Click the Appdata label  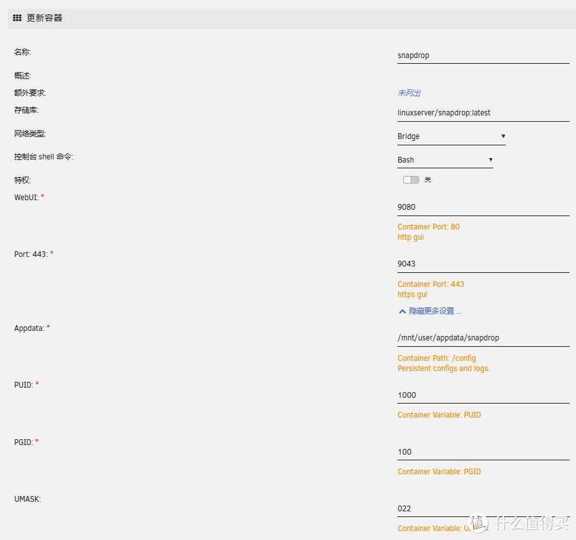click(x=29, y=328)
